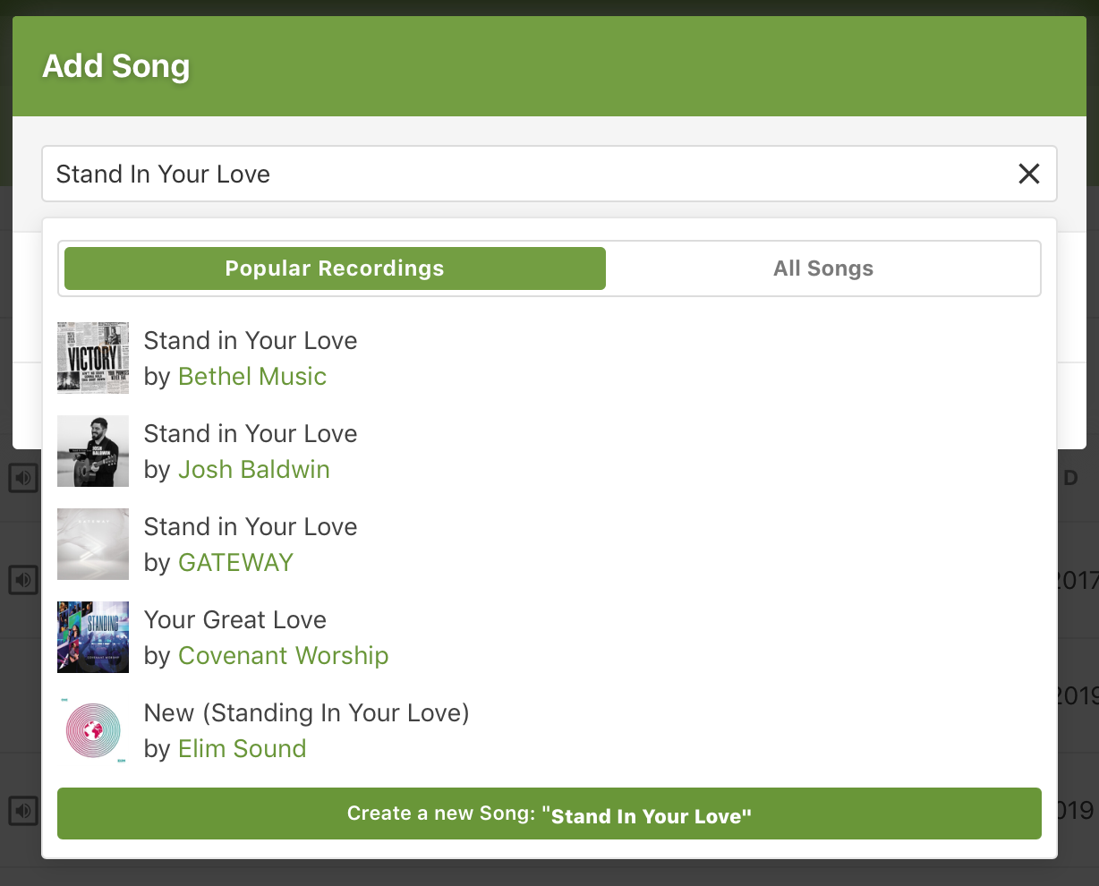Clear the search text using the X icon

(x=1029, y=174)
